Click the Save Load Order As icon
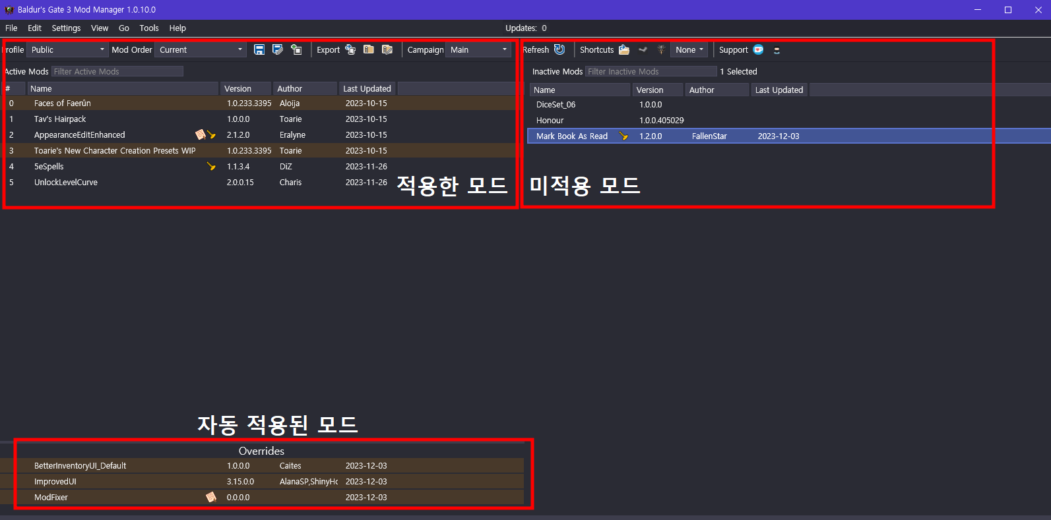1051x520 pixels. pyautogui.click(x=278, y=49)
